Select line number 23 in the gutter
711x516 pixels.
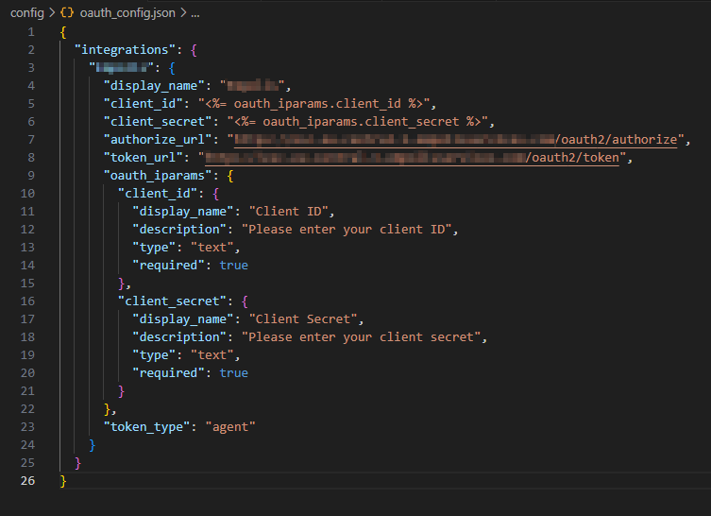pos(27,427)
